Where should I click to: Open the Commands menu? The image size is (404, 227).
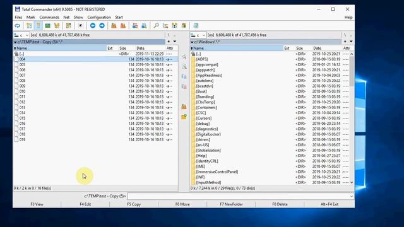(49, 17)
